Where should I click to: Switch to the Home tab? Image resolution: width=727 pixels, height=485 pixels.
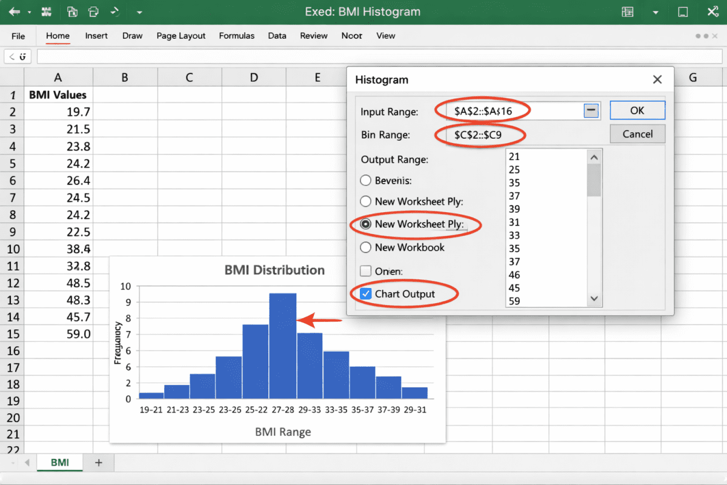[x=58, y=36]
